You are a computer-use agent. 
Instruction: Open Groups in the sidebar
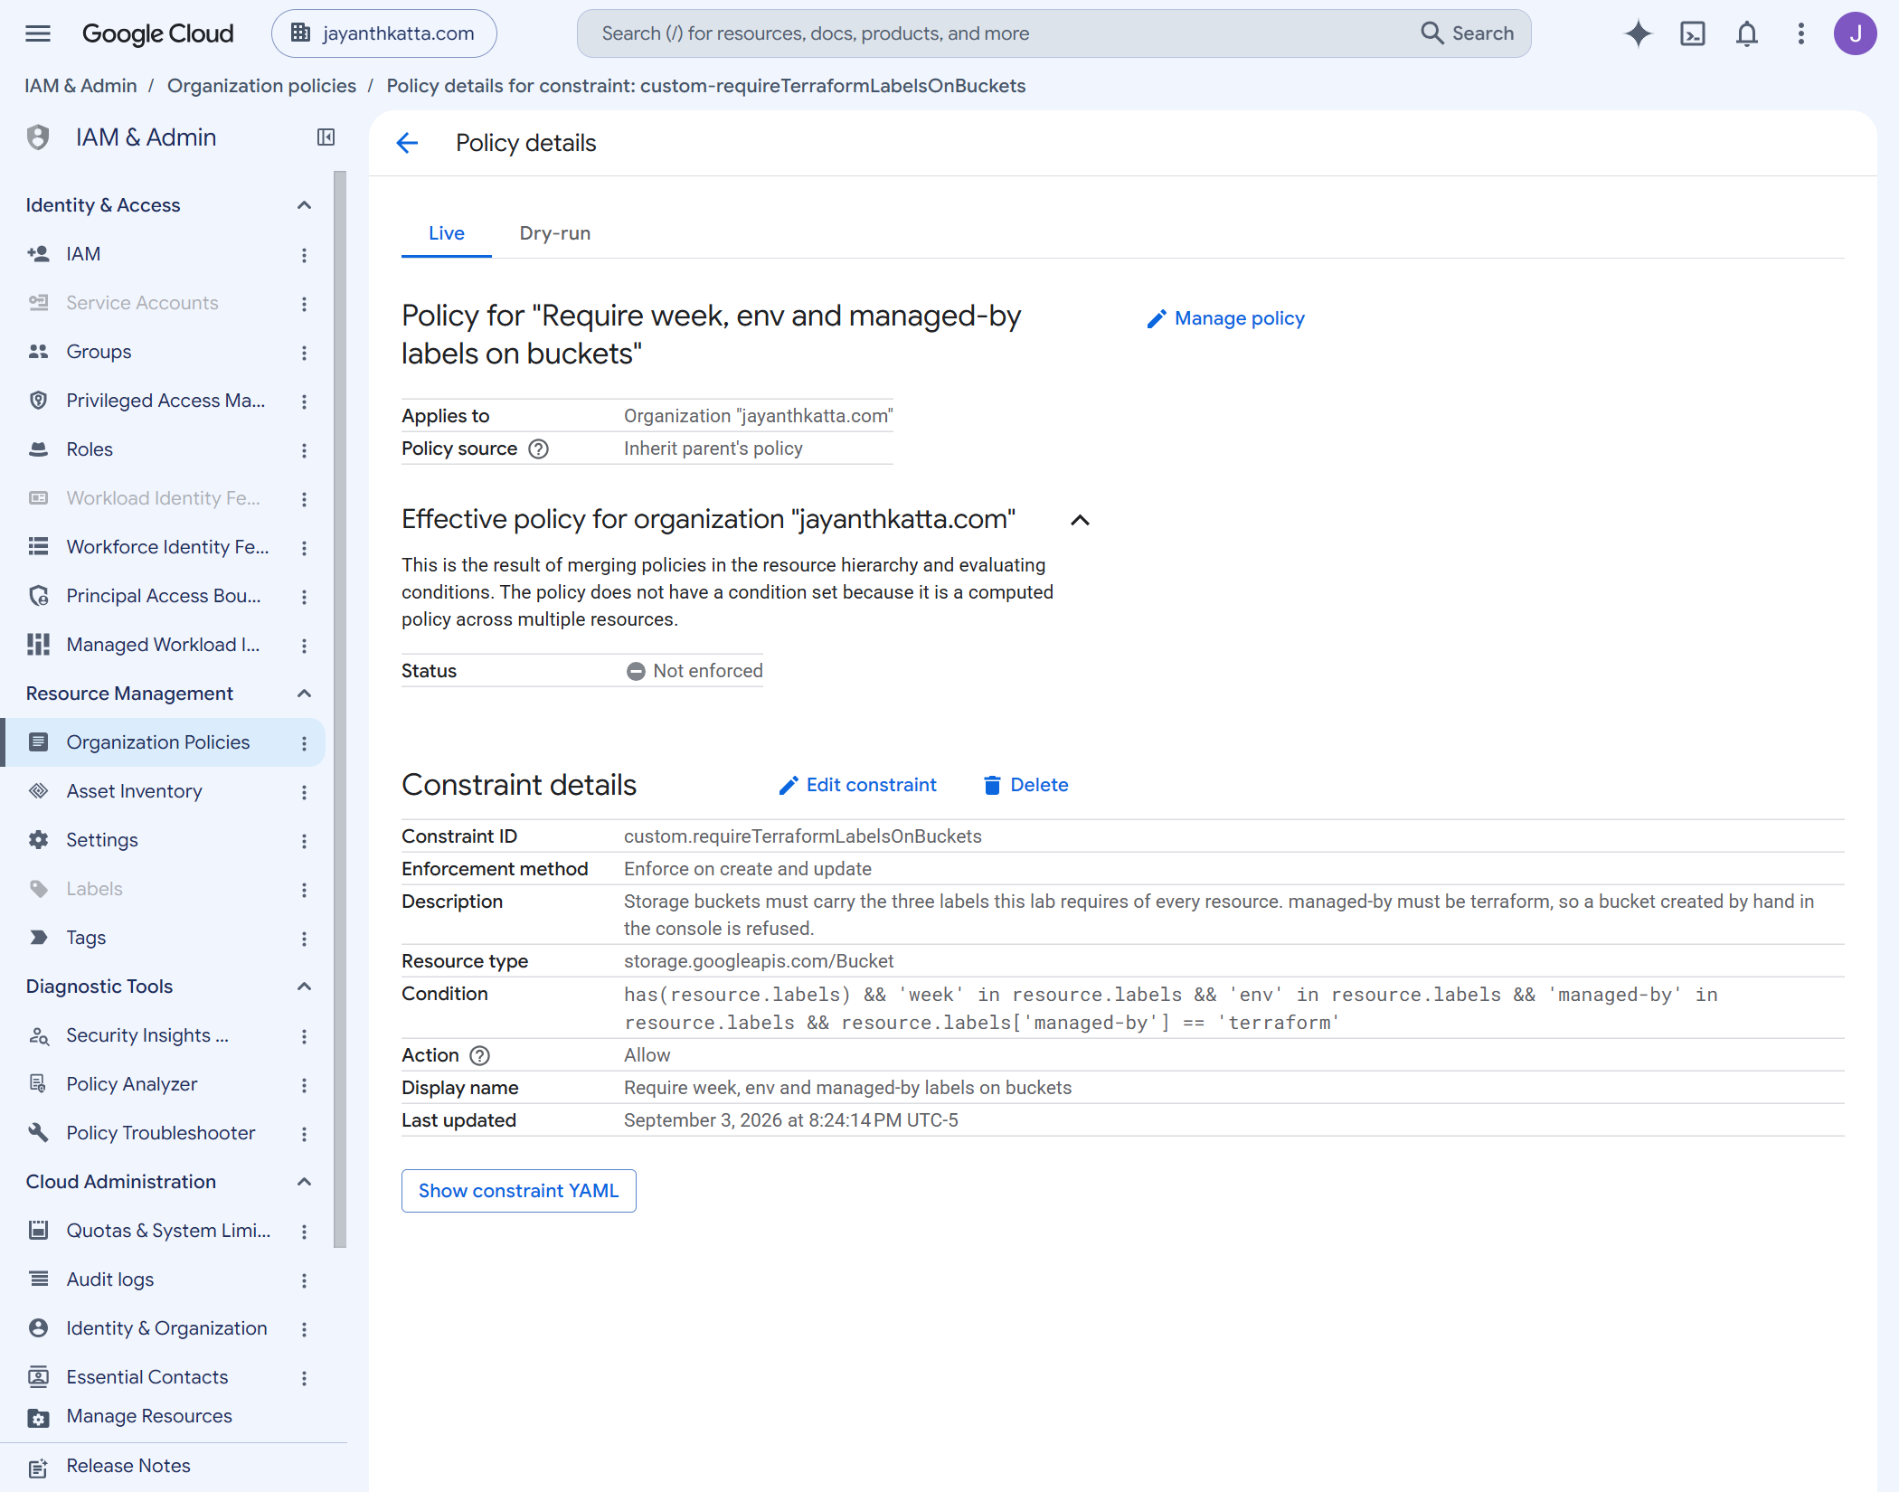tap(99, 352)
